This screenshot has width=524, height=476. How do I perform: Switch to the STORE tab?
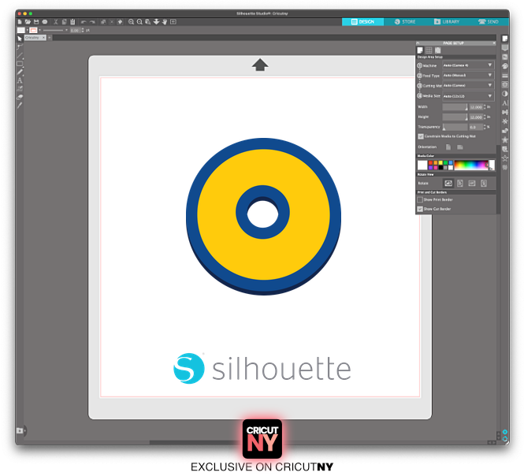click(x=405, y=22)
